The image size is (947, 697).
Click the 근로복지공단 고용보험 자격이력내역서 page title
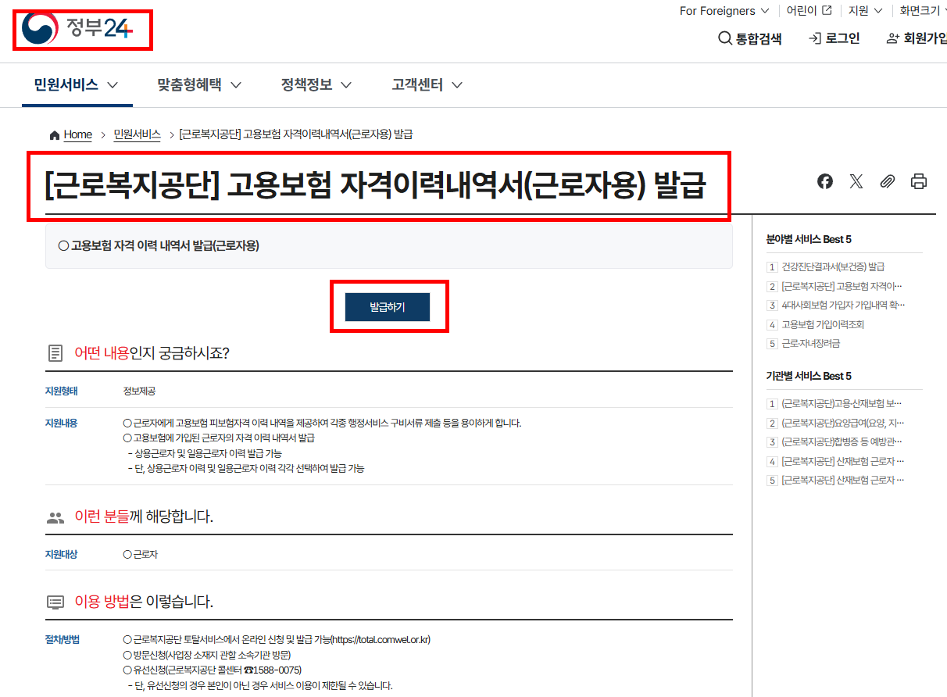pyautogui.click(x=376, y=187)
